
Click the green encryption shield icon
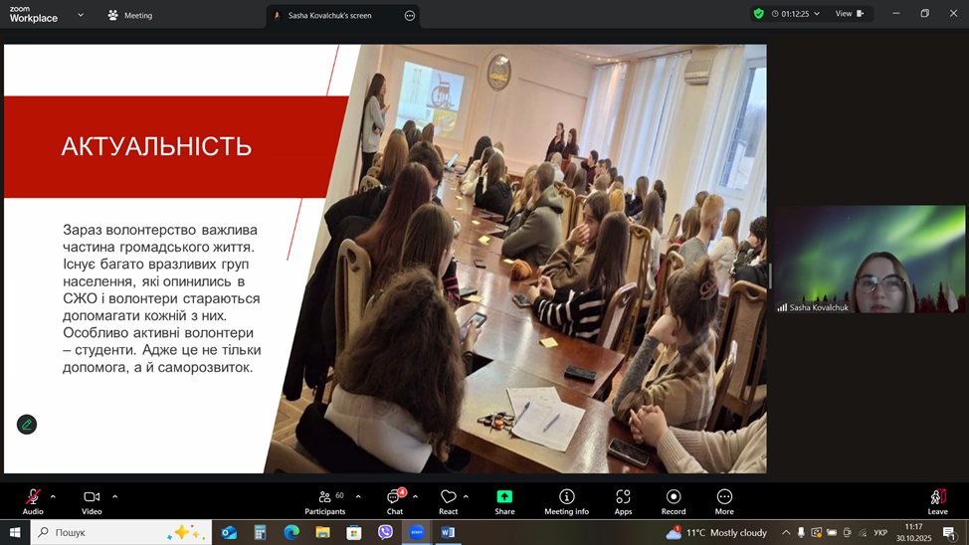759,14
